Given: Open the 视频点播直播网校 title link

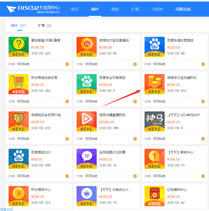Looking at the screenshot, I should click(112, 115).
